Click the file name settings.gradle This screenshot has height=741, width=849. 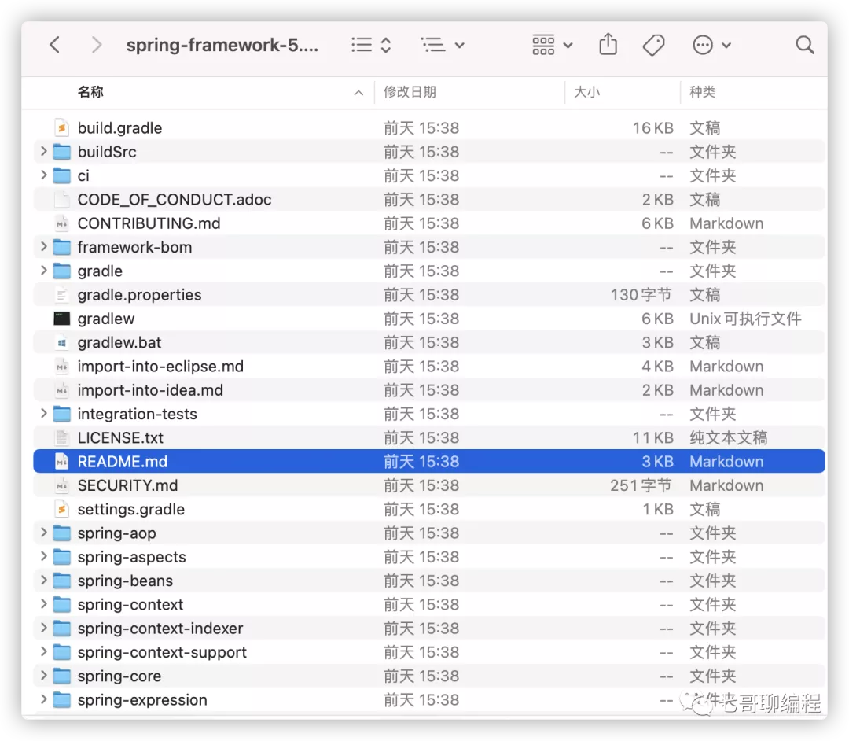click(131, 510)
